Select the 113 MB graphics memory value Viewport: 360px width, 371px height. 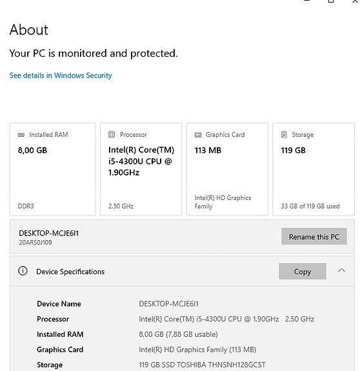(208, 150)
